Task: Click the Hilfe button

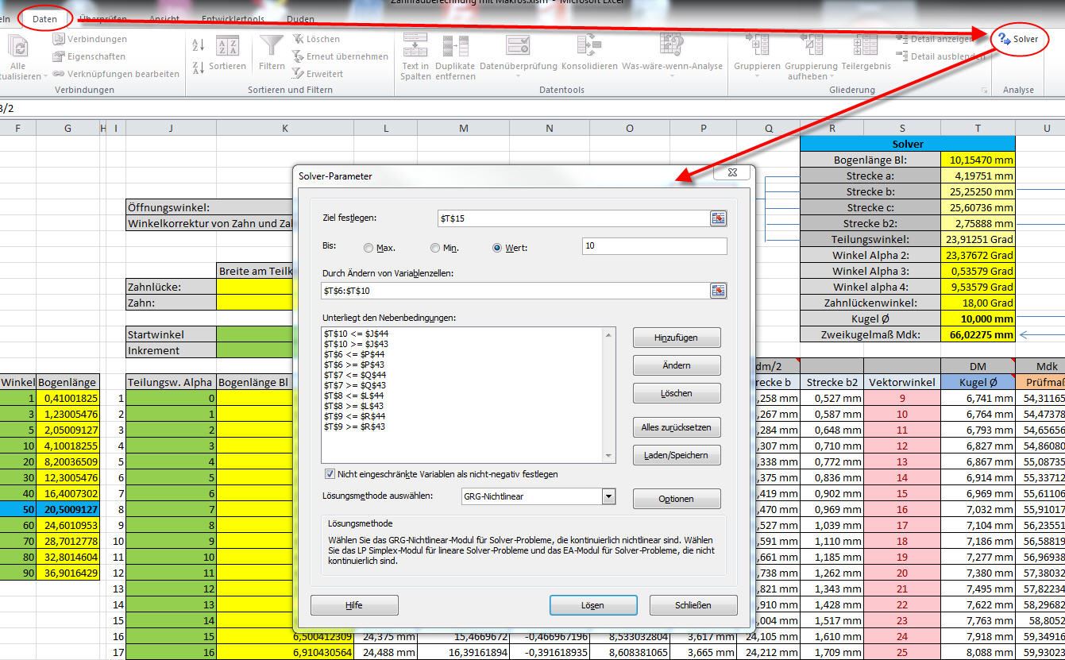Action: coord(354,605)
